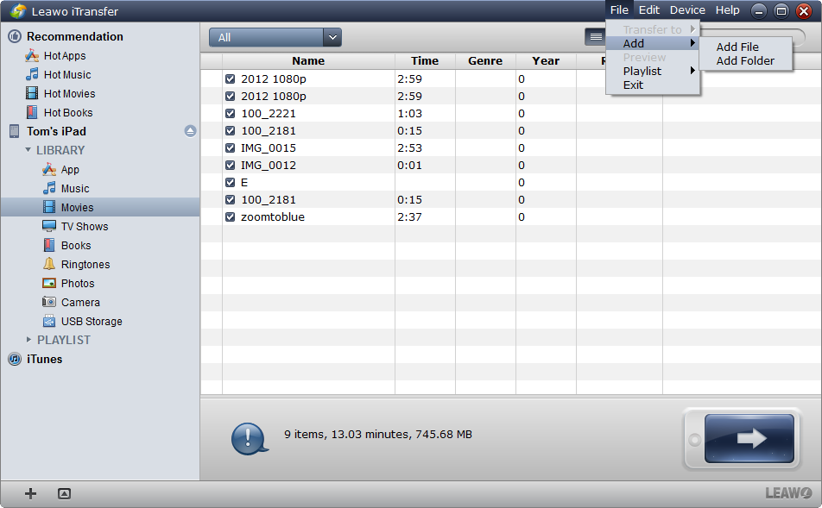
Task: Open Hot Books icon
Action: click(32, 112)
